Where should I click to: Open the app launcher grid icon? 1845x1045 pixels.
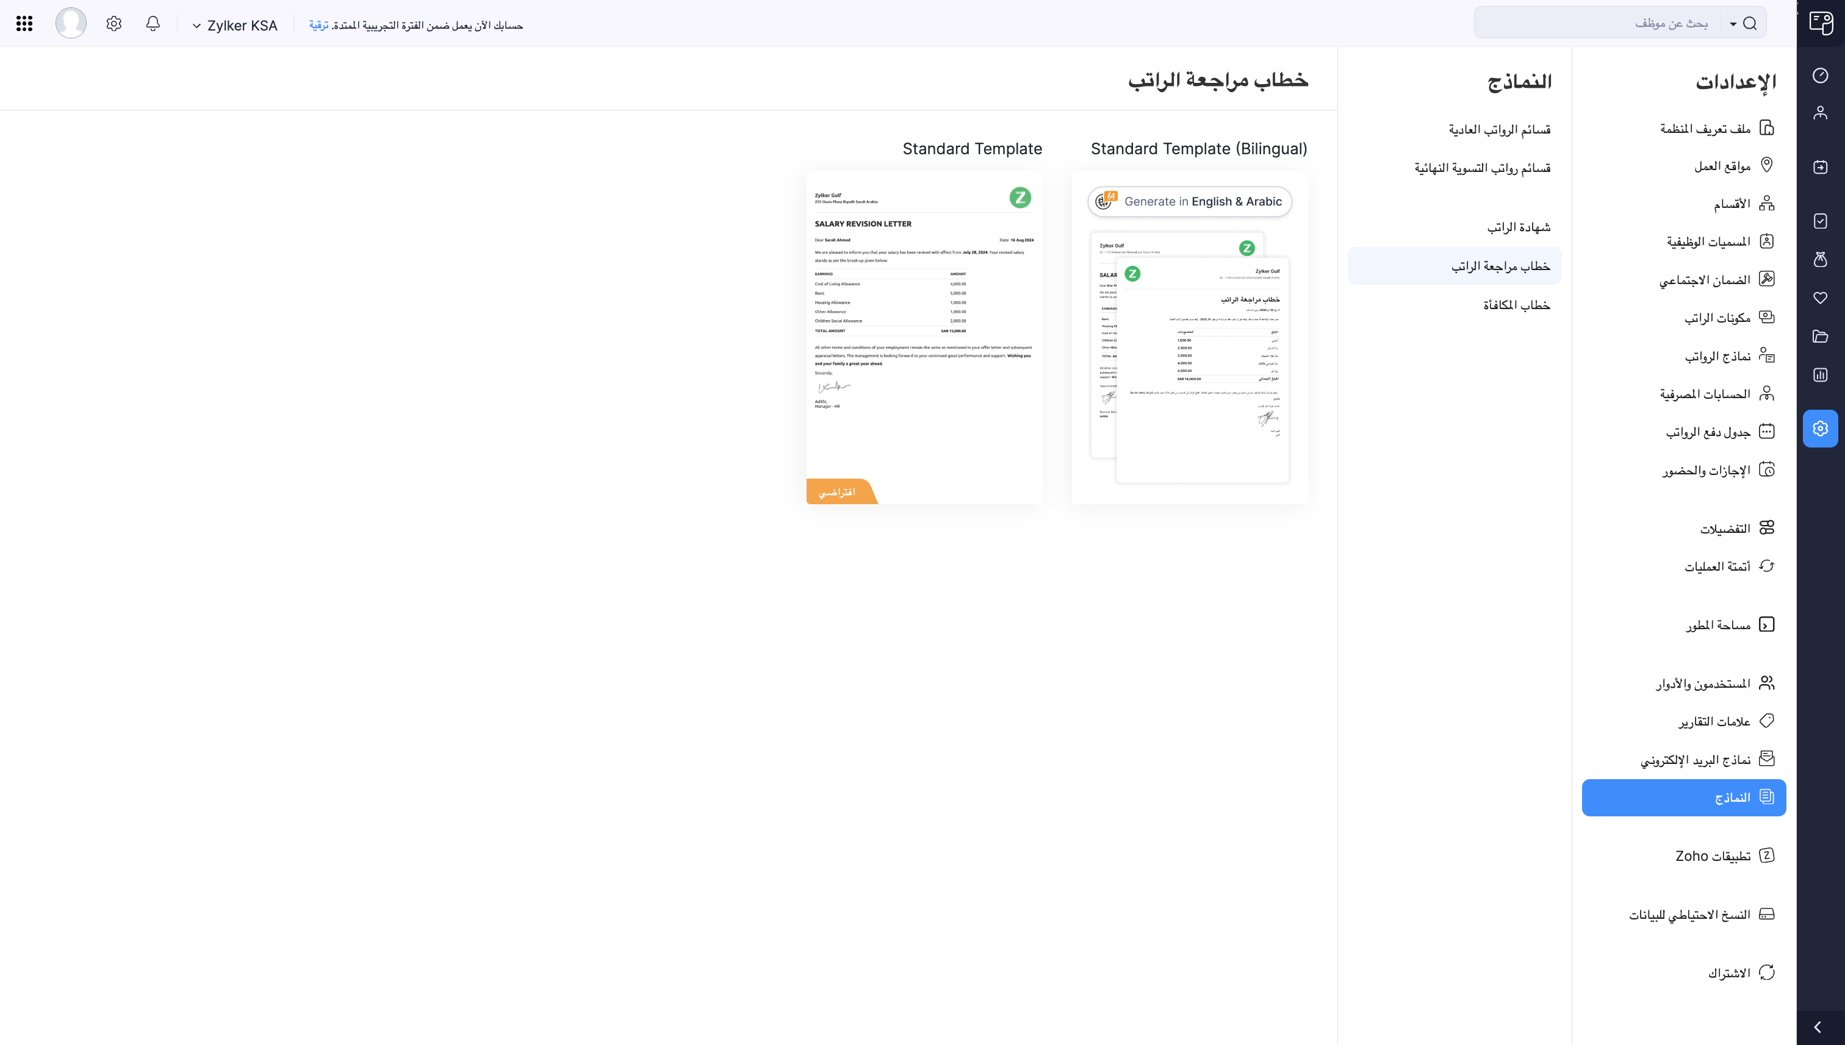tap(24, 23)
